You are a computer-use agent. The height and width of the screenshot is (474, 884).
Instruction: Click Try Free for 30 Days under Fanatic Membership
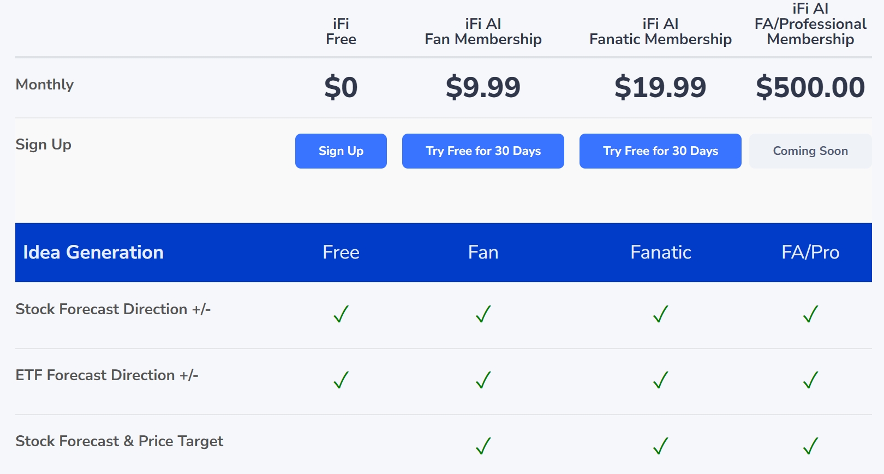point(660,151)
